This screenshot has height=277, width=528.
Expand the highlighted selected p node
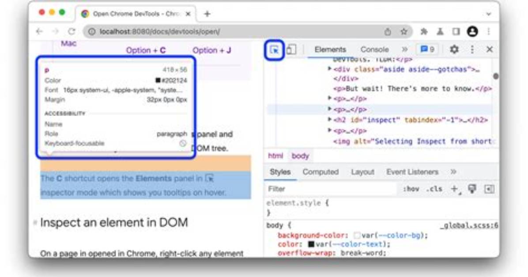[x=330, y=109]
